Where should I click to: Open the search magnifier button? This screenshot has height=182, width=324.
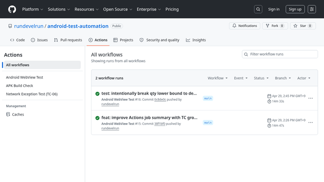(x=258, y=10)
